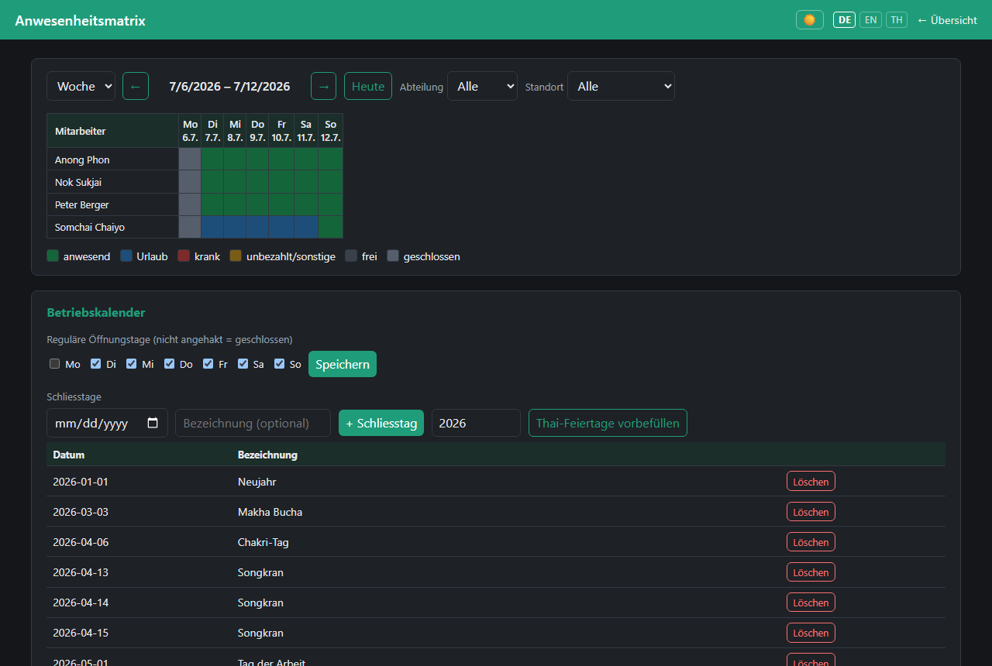Focus the closing day date field
Viewport: 992px width, 666px height.
pyautogui.click(x=107, y=423)
